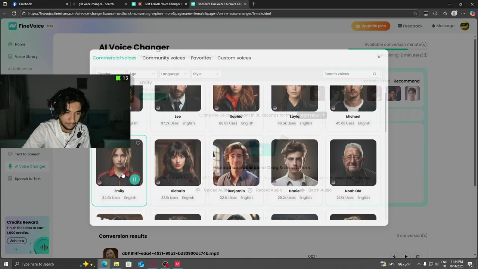Switch to Best Female Voice Changer tab
Screen dimensions: 478x269
[x=159, y=4]
